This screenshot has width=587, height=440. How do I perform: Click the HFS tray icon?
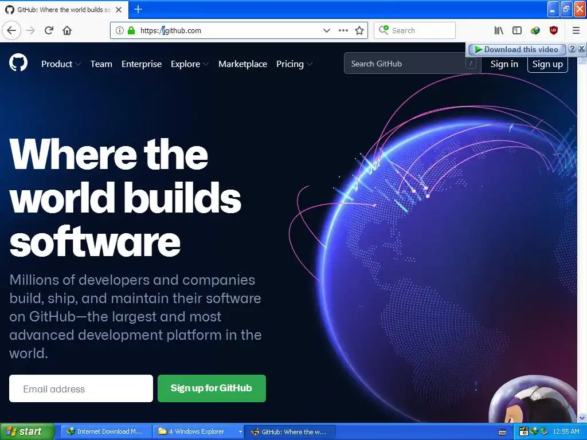tap(524, 431)
